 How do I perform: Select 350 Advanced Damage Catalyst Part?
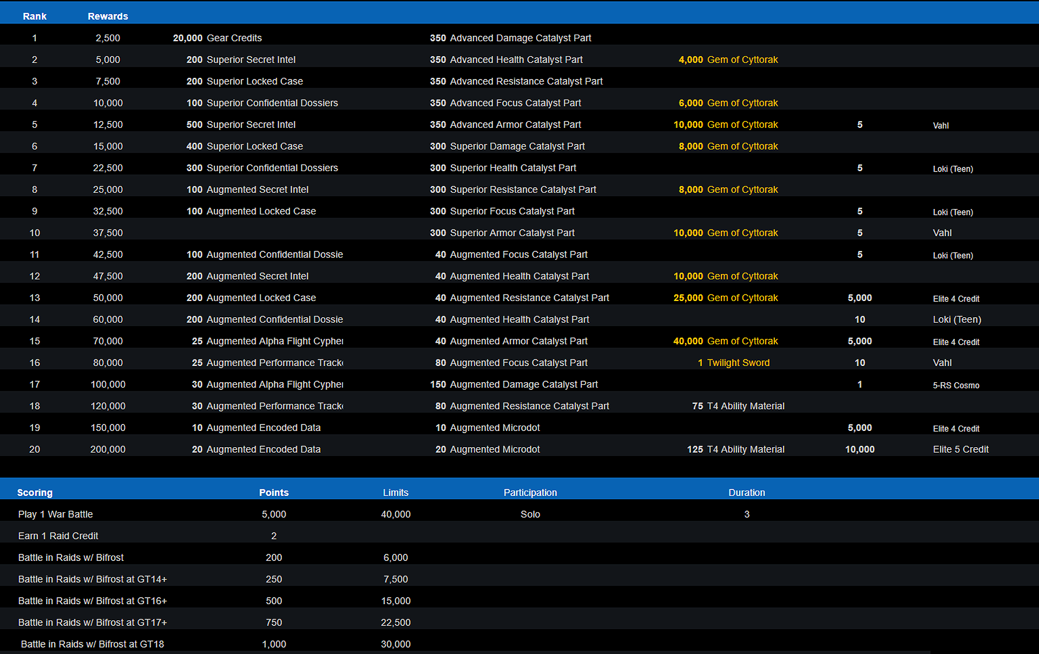pos(510,38)
